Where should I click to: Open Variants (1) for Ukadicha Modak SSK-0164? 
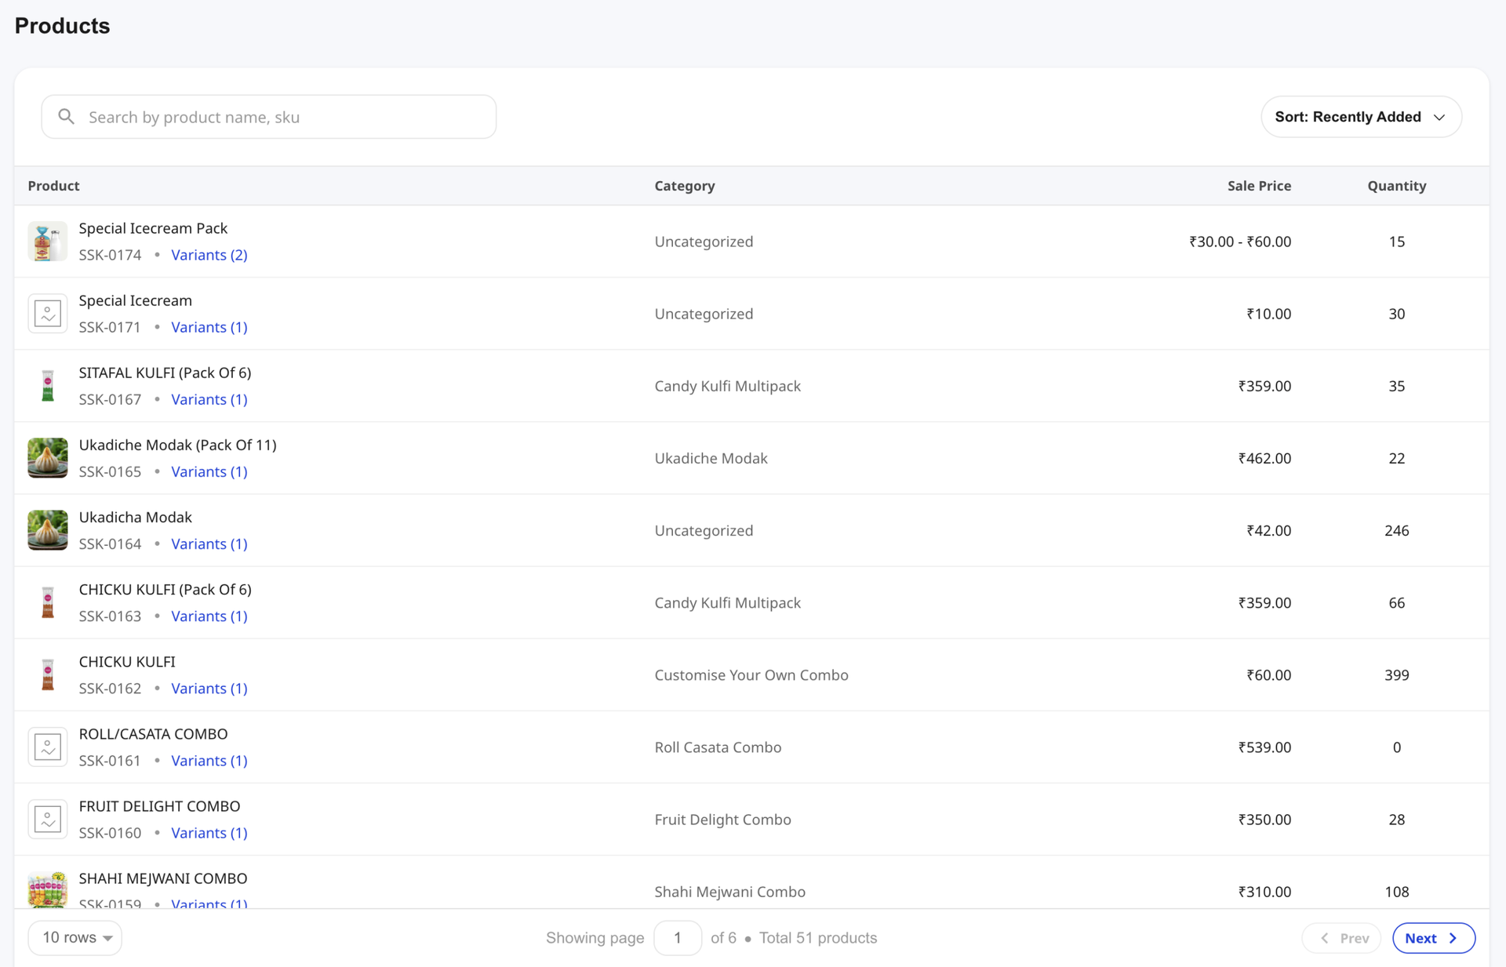209,543
